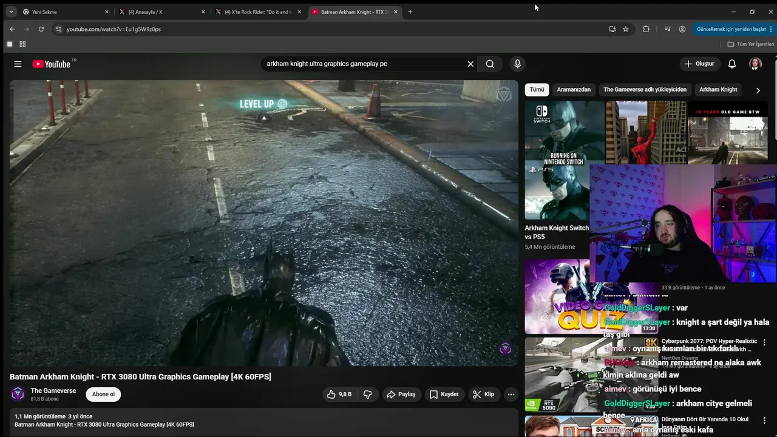Viewport: 777px width, 437px height.
Task: Open The Gameverse channel name link
Action: click(x=53, y=390)
